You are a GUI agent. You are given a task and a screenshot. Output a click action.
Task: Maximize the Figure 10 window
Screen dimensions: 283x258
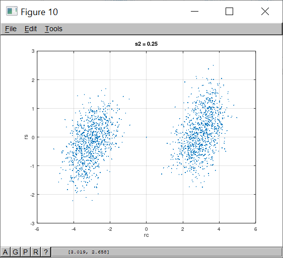pyautogui.click(x=229, y=12)
